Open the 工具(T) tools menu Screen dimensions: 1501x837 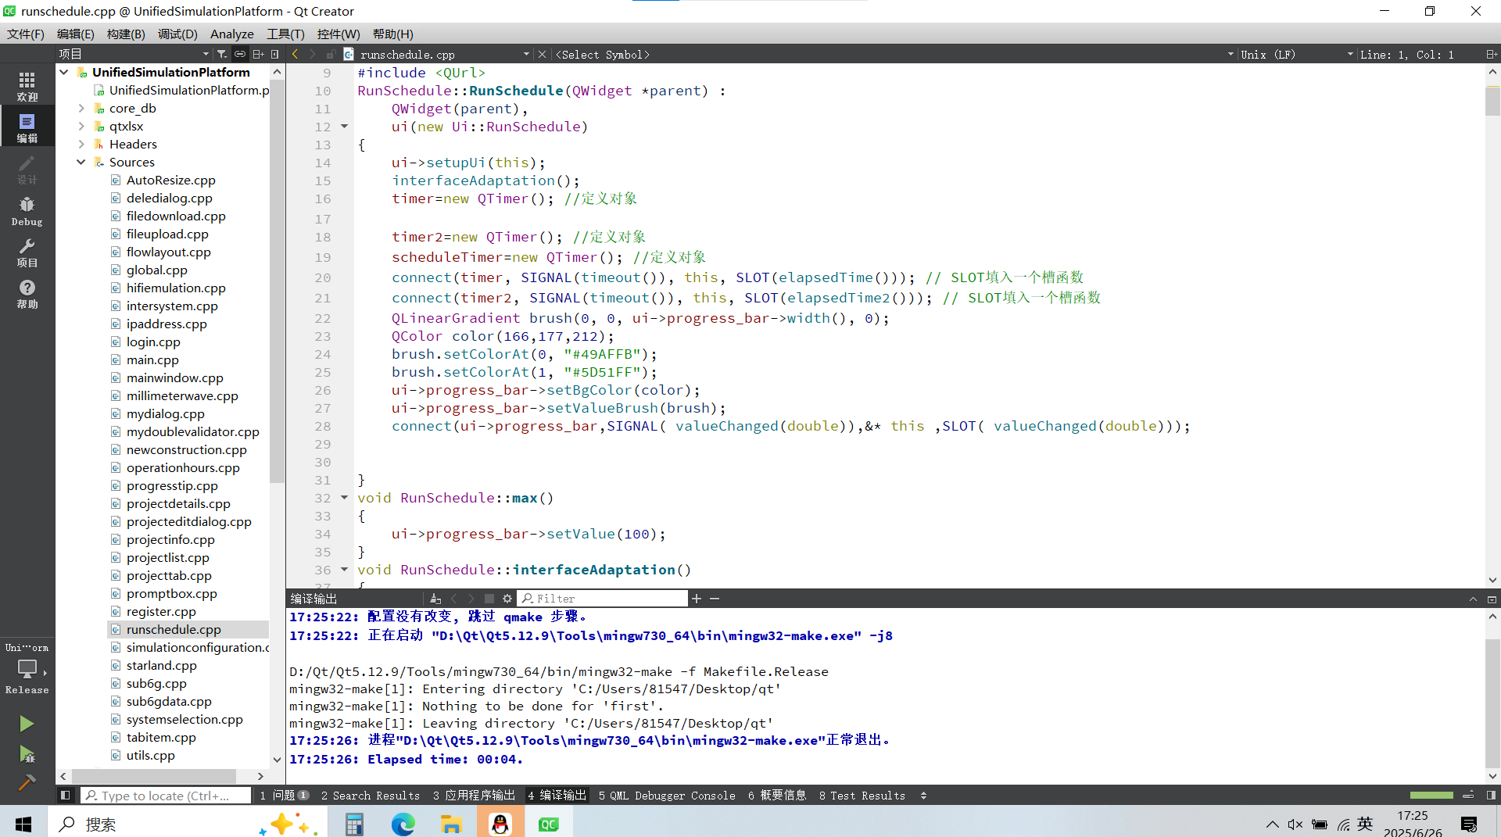(x=285, y=34)
